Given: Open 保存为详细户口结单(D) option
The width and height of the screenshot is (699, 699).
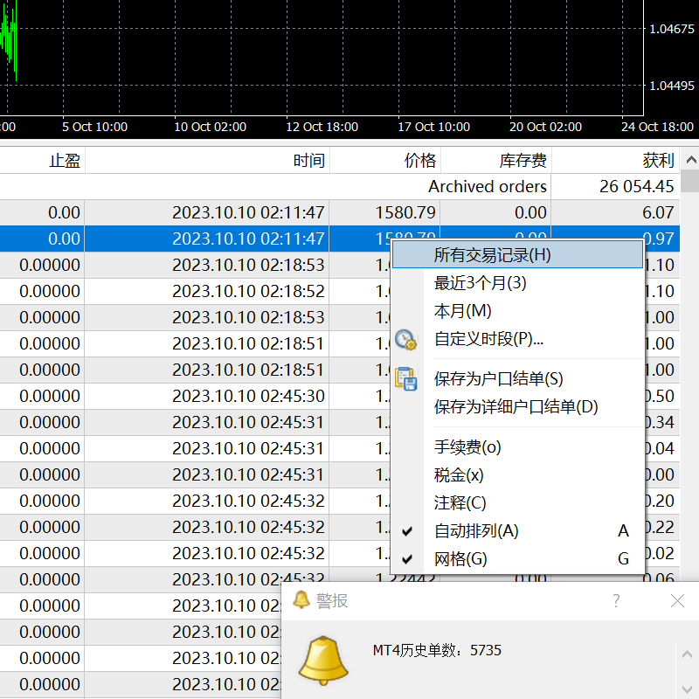Looking at the screenshot, I should coord(516,407).
